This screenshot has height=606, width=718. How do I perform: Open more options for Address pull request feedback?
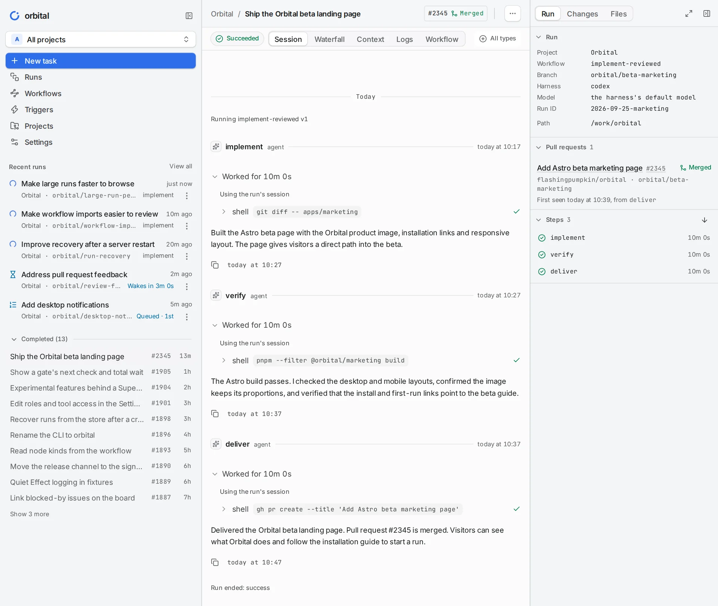[x=187, y=286]
